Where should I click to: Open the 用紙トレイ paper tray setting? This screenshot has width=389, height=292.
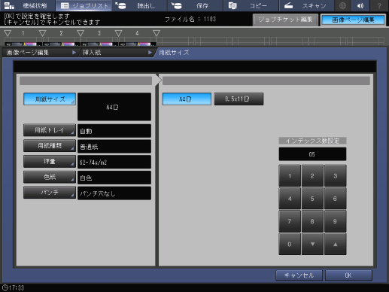(x=50, y=130)
